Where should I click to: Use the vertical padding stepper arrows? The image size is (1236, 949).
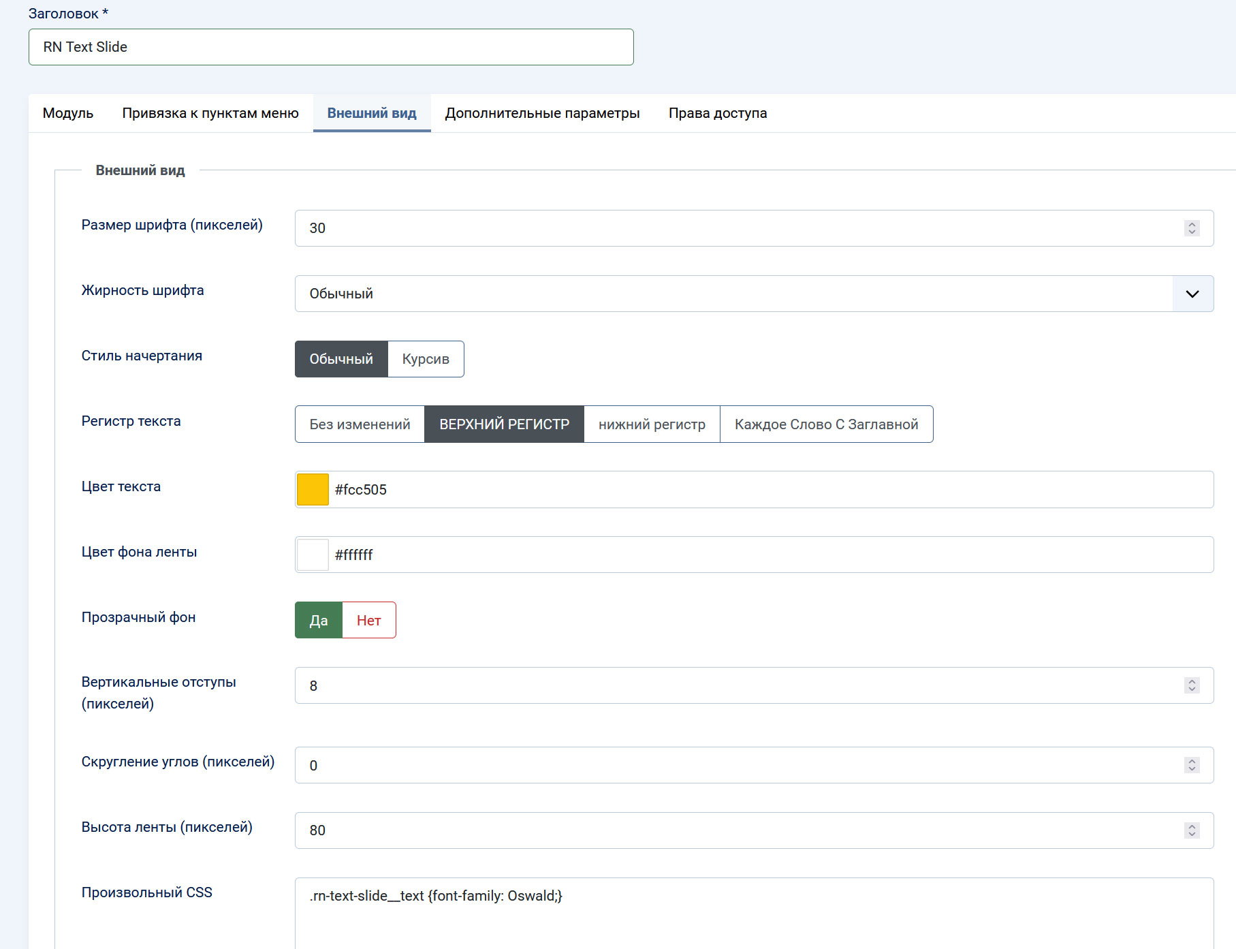pyautogui.click(x=1192, y=685)
